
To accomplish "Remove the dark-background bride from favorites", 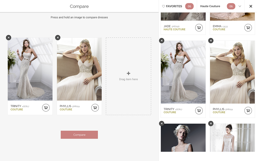I will [162, 124].
